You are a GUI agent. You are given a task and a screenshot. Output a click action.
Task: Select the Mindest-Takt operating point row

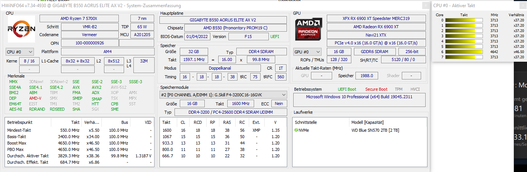coord(80,130)
